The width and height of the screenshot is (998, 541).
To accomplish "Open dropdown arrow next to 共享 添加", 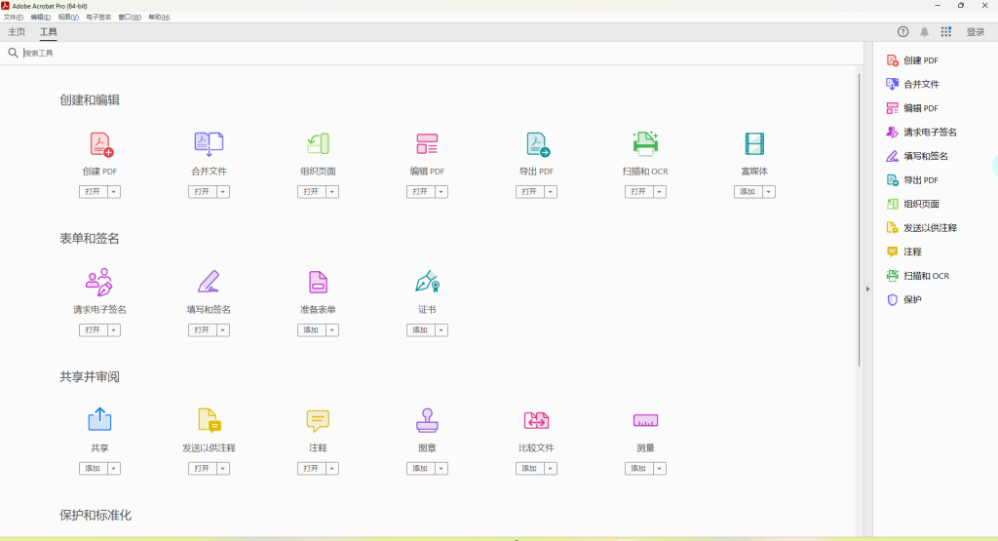I will pos(115,469).
